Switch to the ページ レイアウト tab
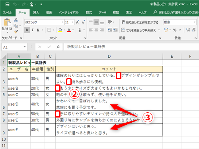The width and height of the screenshot is (199, 149). pyautogui.click(x=69, y=12)
